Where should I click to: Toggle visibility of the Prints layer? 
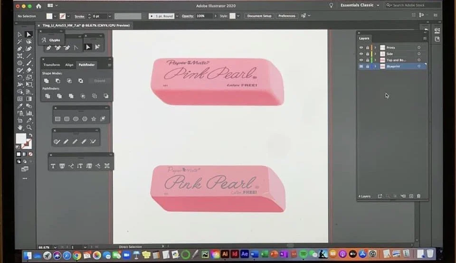click(361, 47)
